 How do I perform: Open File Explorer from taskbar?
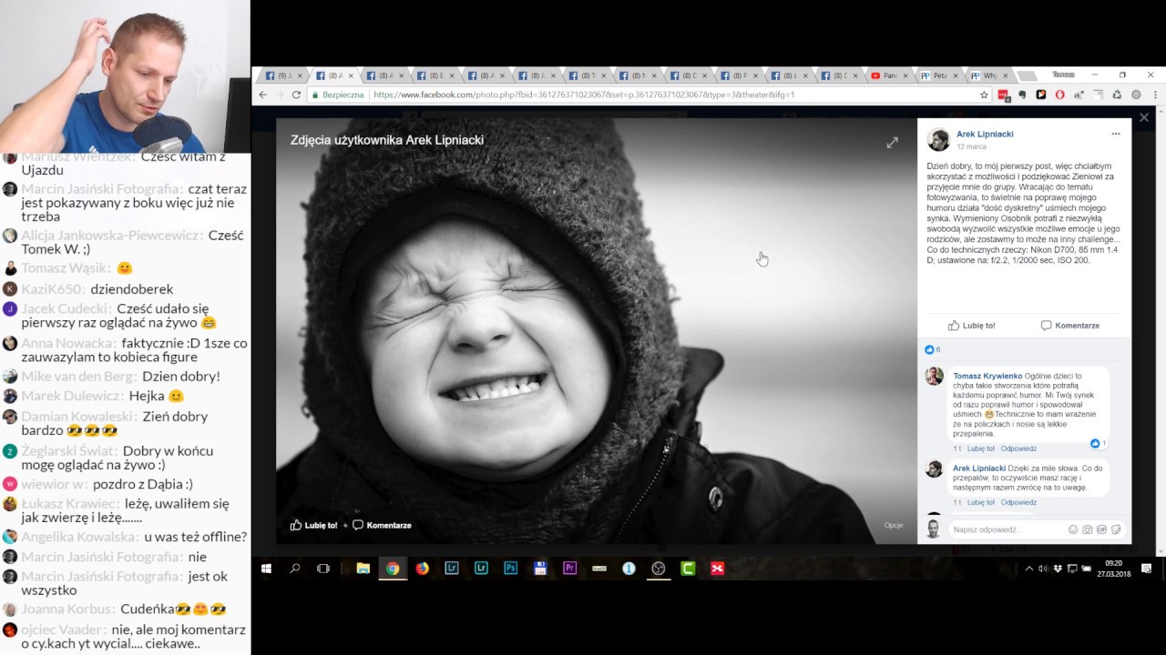363,569
